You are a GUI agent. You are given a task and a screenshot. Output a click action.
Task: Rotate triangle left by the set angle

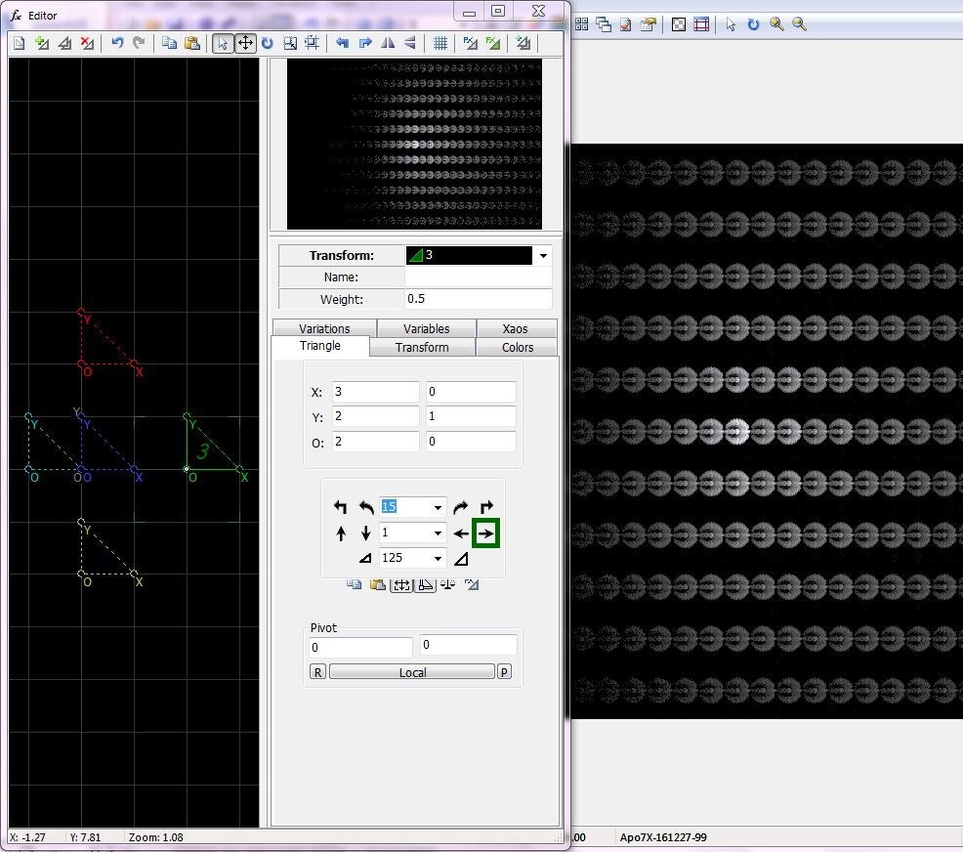(x=366, y=507)
